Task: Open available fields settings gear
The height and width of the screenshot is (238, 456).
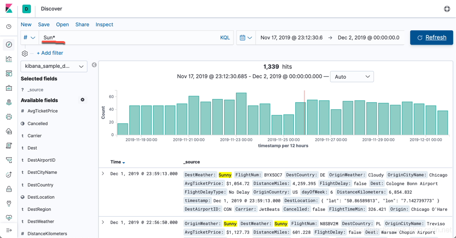Action: 82,100
